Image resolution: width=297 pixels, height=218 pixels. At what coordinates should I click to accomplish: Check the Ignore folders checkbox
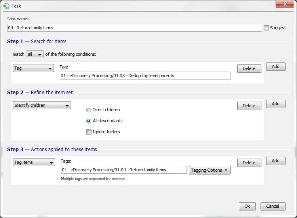coord(89,132)
